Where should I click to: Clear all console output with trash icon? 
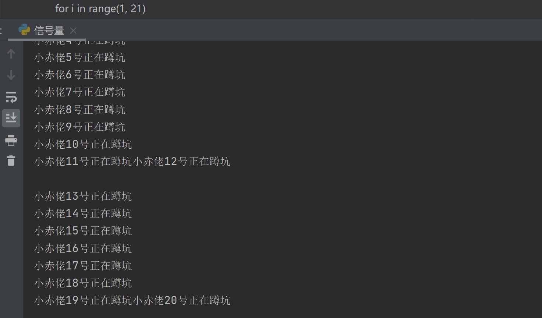pos(11,160)
